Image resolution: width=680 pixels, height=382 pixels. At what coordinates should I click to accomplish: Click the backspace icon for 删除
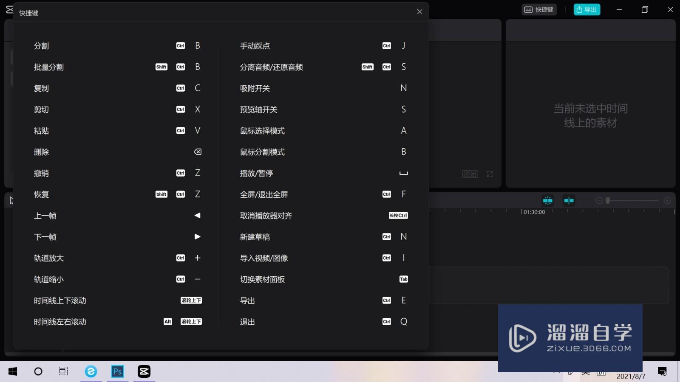coord(198,152)
